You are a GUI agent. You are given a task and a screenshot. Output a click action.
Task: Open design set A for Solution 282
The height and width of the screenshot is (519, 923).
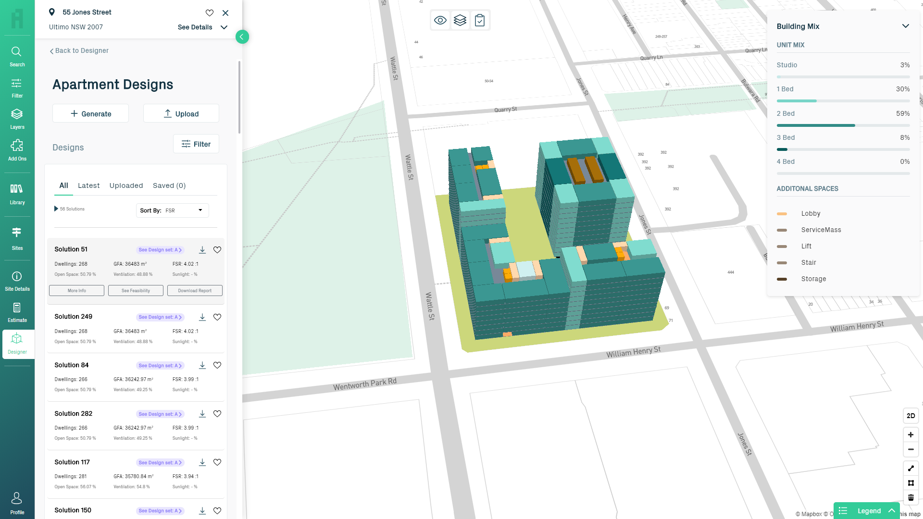(x=160, y=414)
